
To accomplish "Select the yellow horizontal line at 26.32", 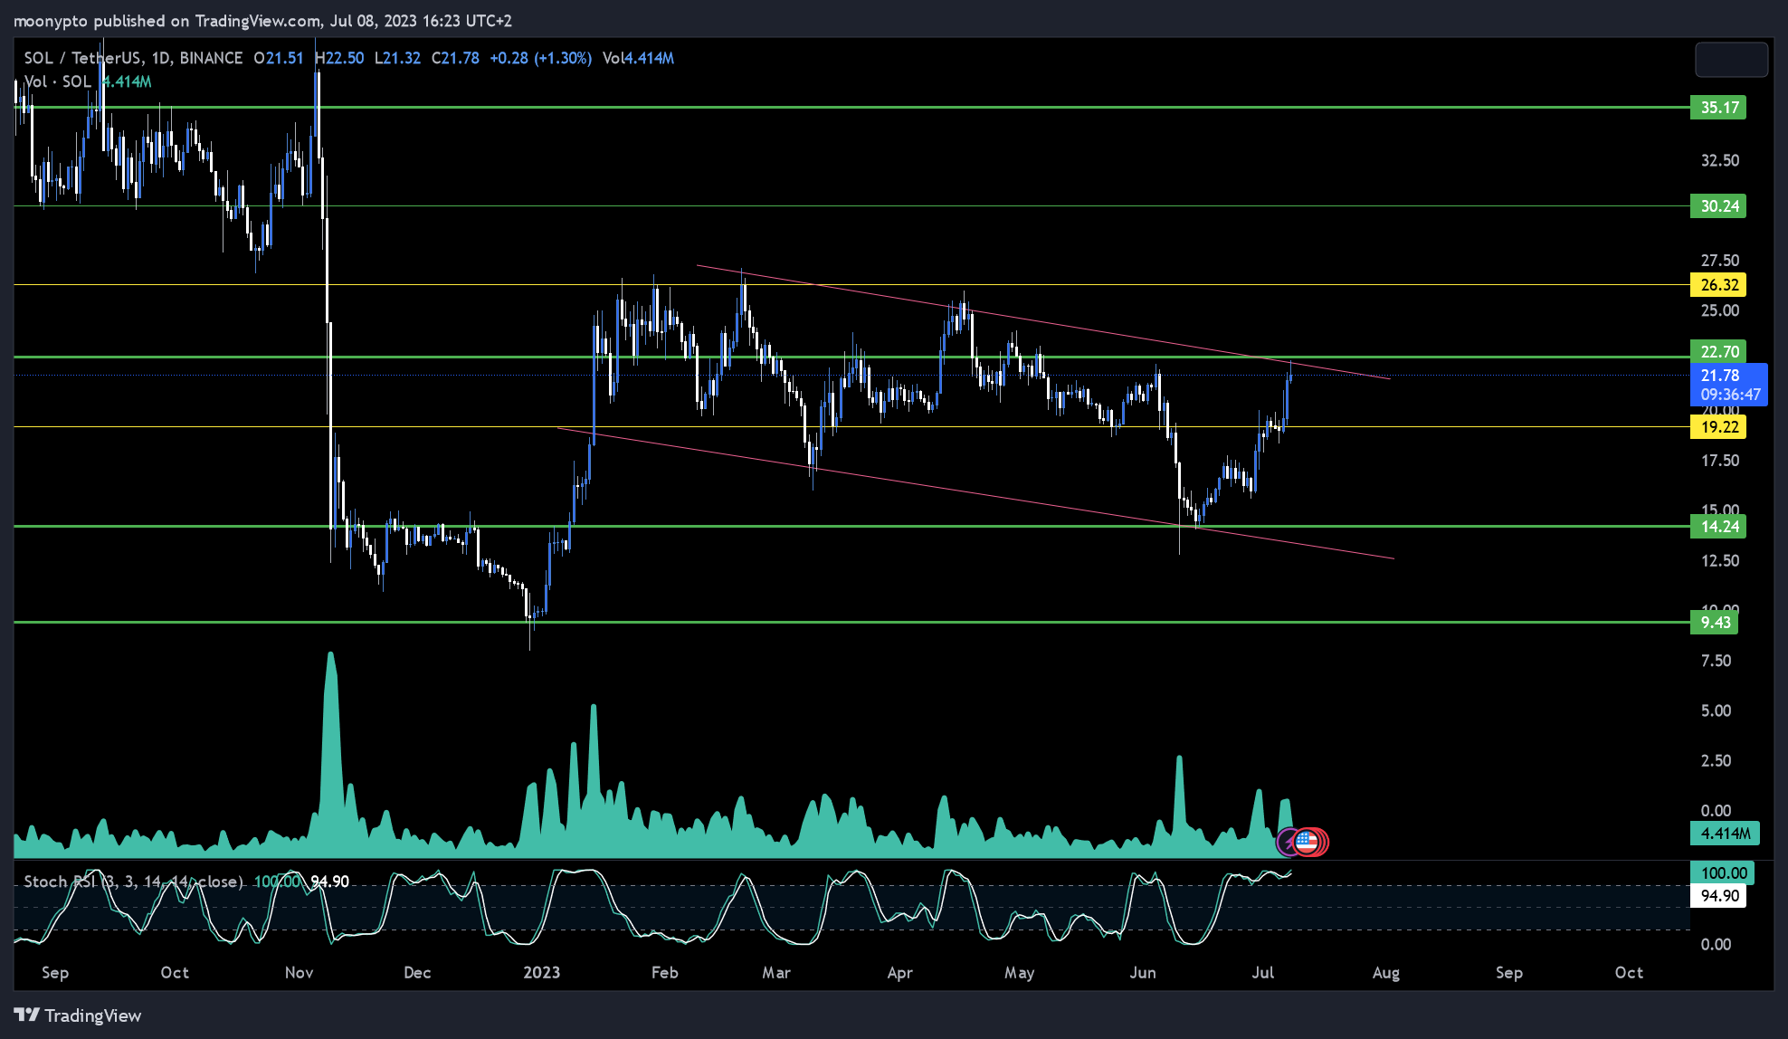I will pyautogui.click(x=851, y=285).
